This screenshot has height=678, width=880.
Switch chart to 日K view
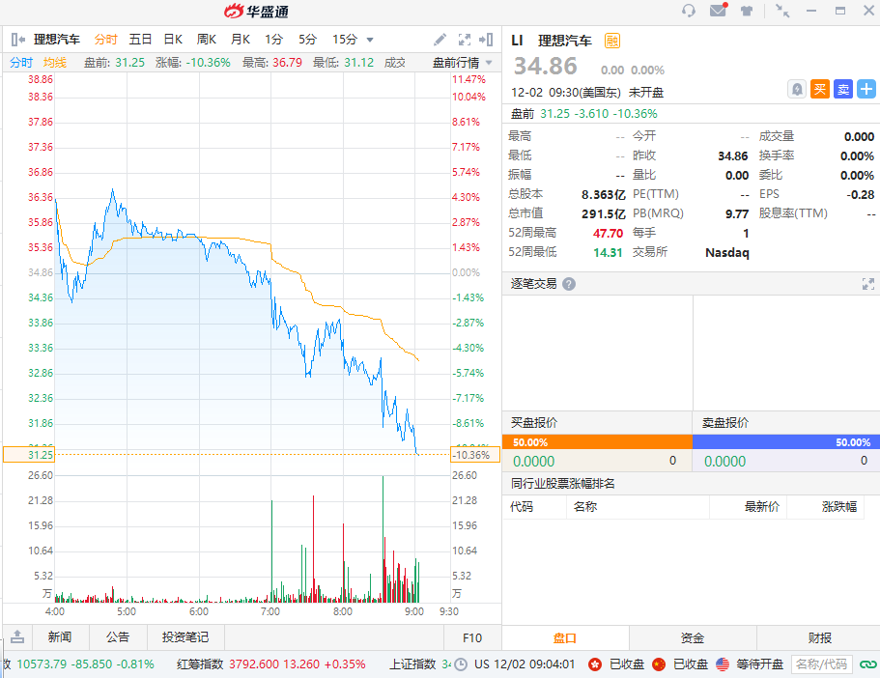point(173,40)
